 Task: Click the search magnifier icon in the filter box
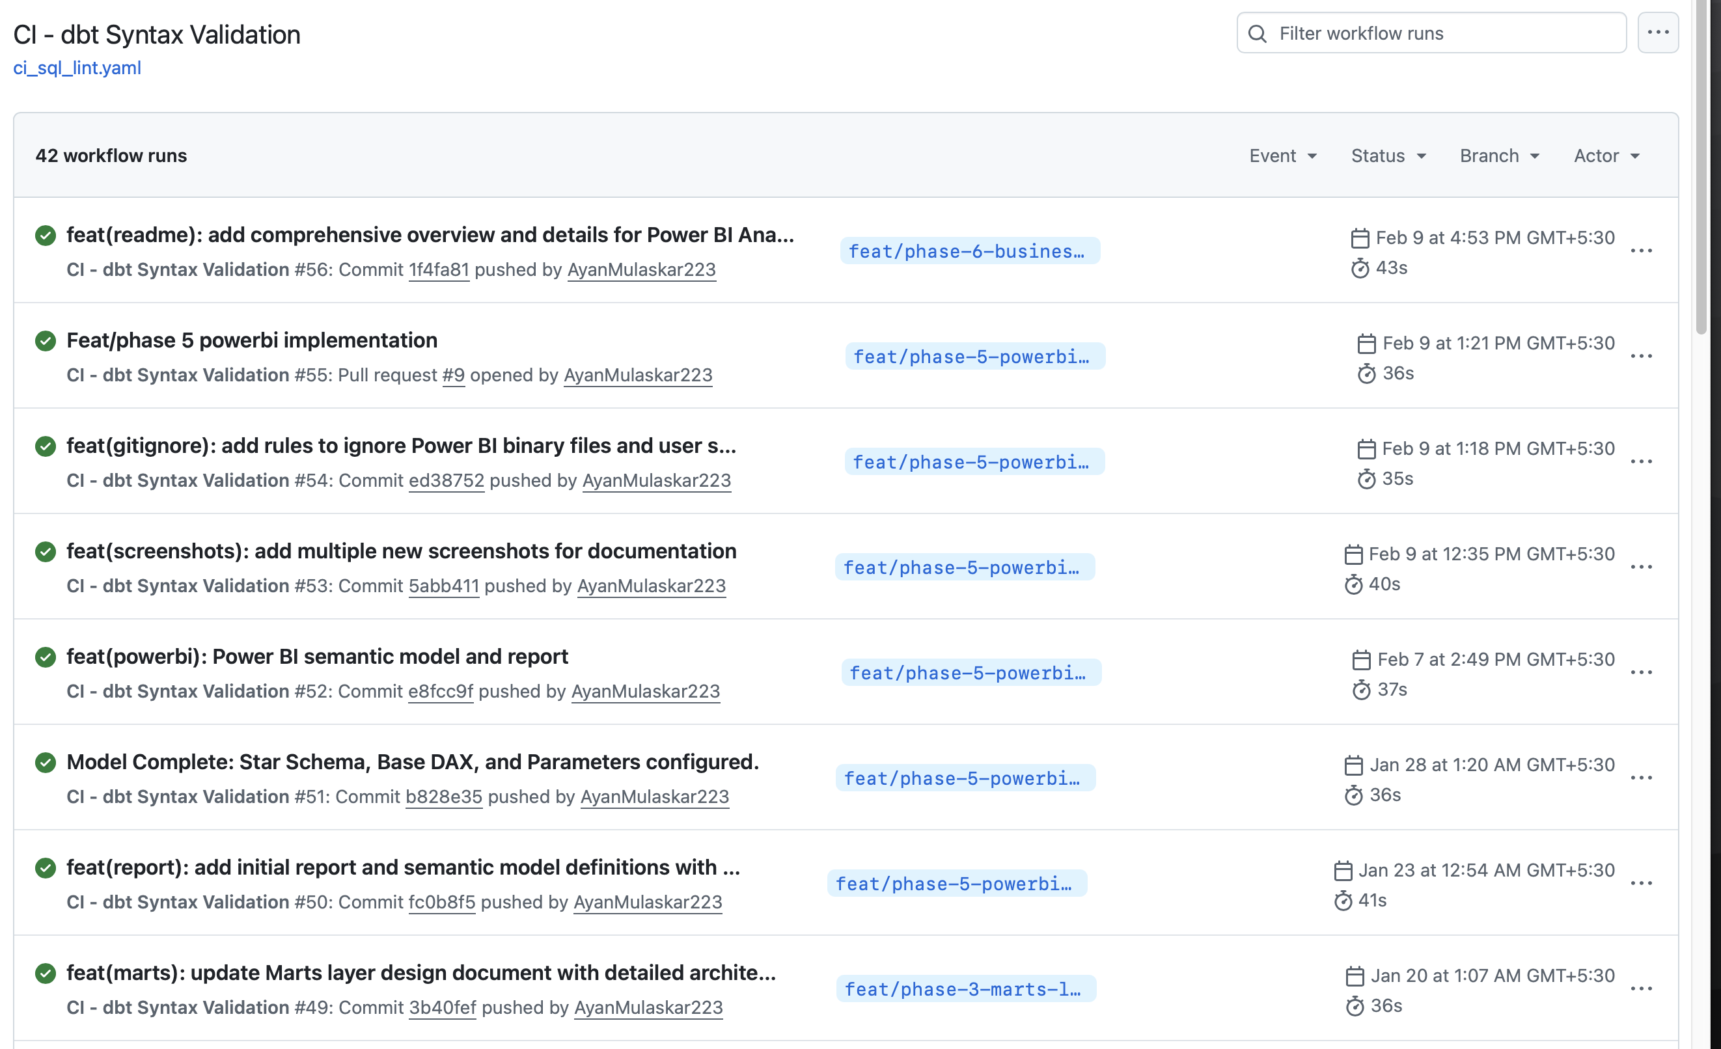[x=1257, y=34]
